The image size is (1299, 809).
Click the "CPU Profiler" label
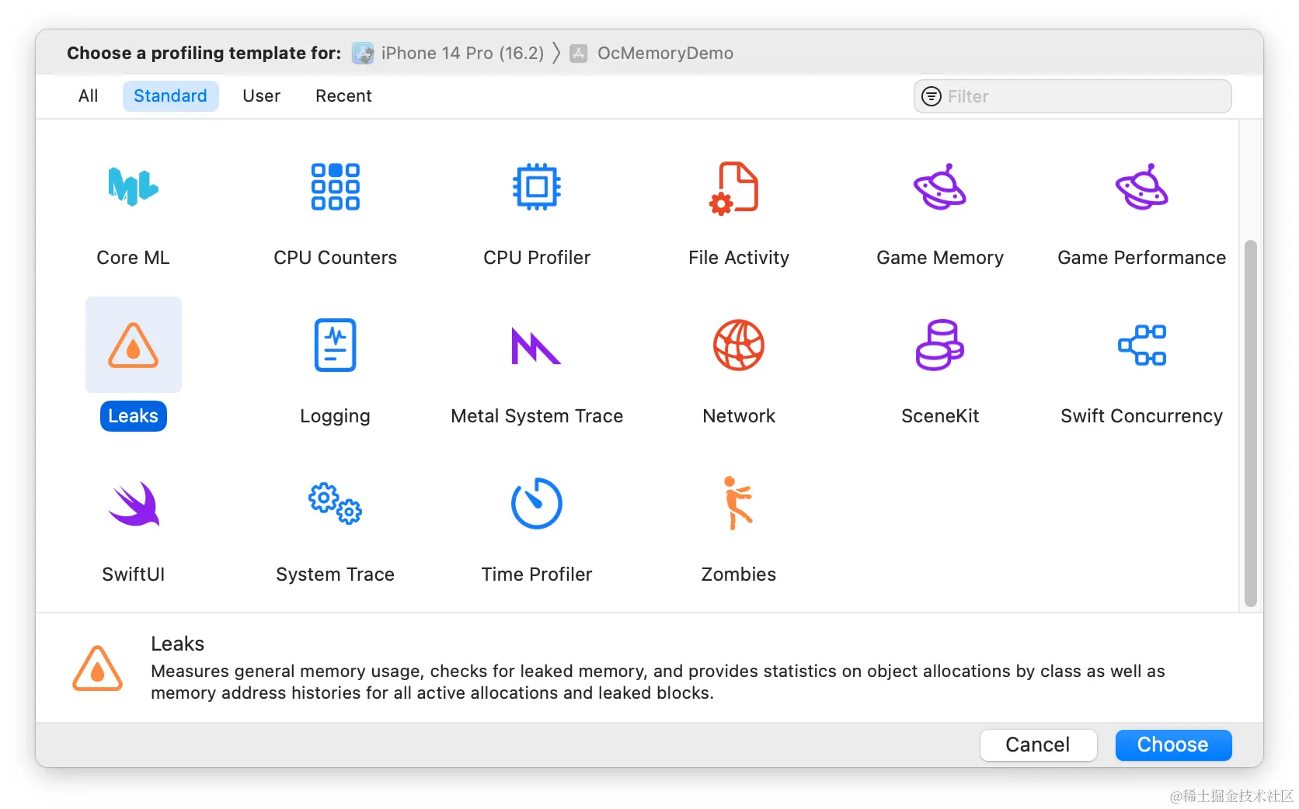[x=537, y=258]
